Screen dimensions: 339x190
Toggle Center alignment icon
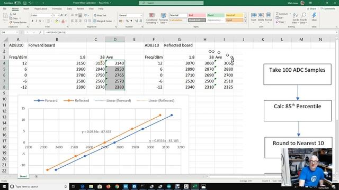pos(76,21)
